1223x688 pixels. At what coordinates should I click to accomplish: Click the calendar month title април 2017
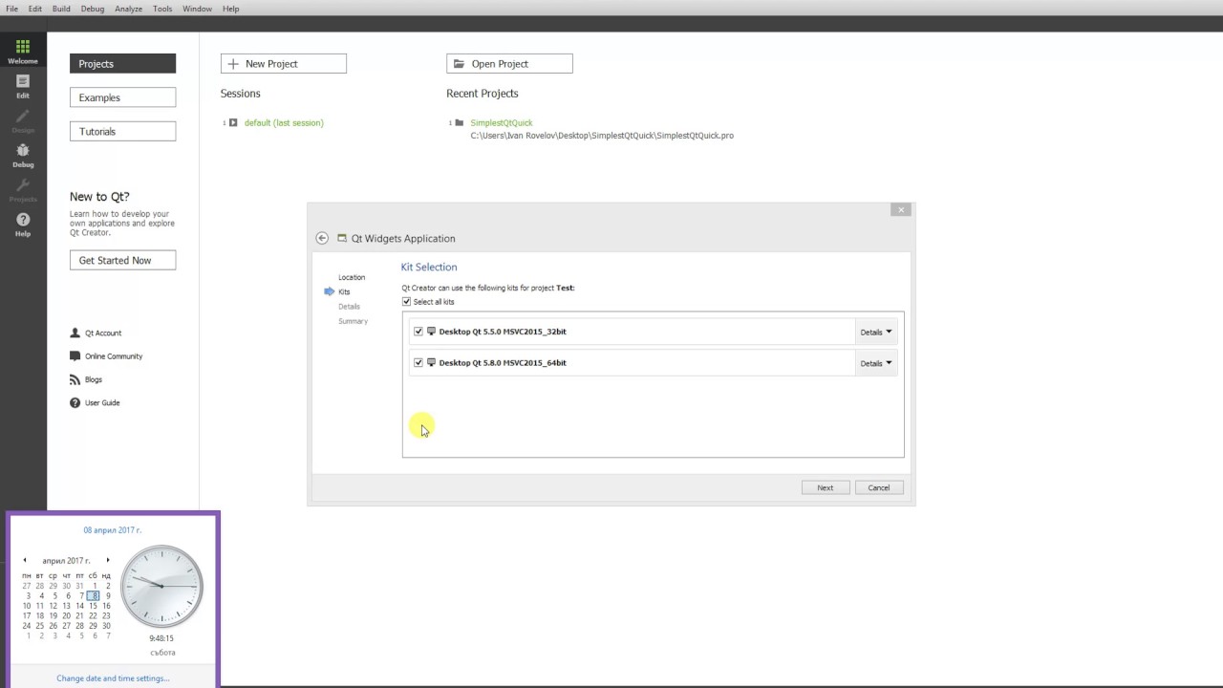(x=66, y=560)
